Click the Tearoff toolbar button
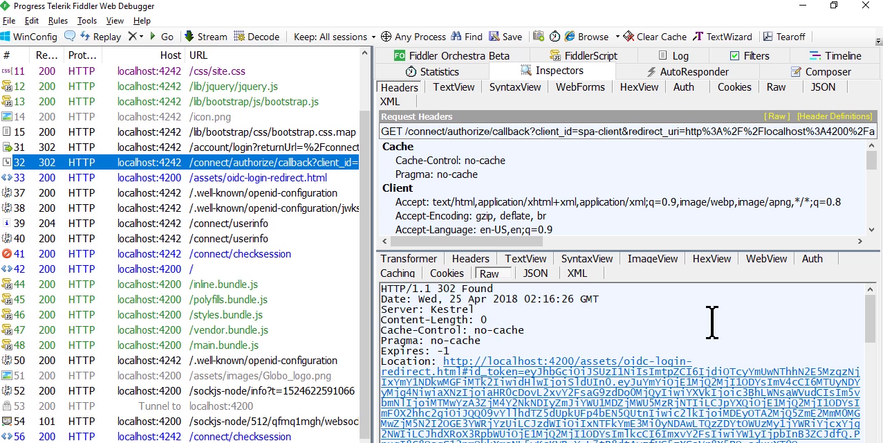Image resolution: width=883 pixels, height=443 pixels. click(784, 37)
